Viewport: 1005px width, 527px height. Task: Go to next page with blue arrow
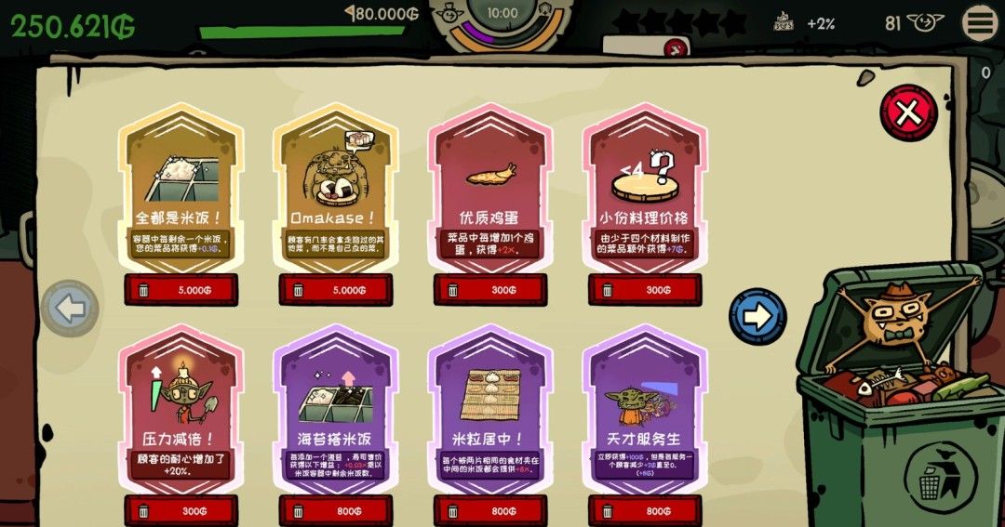pyautogui.click(x=757, y=316)
